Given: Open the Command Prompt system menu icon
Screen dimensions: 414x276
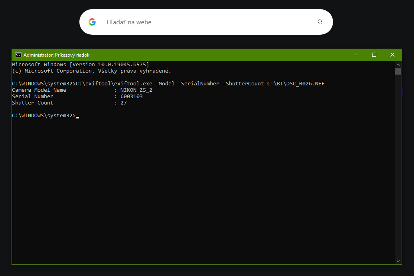Looking at the screenshot, I should tap(18, 55).
